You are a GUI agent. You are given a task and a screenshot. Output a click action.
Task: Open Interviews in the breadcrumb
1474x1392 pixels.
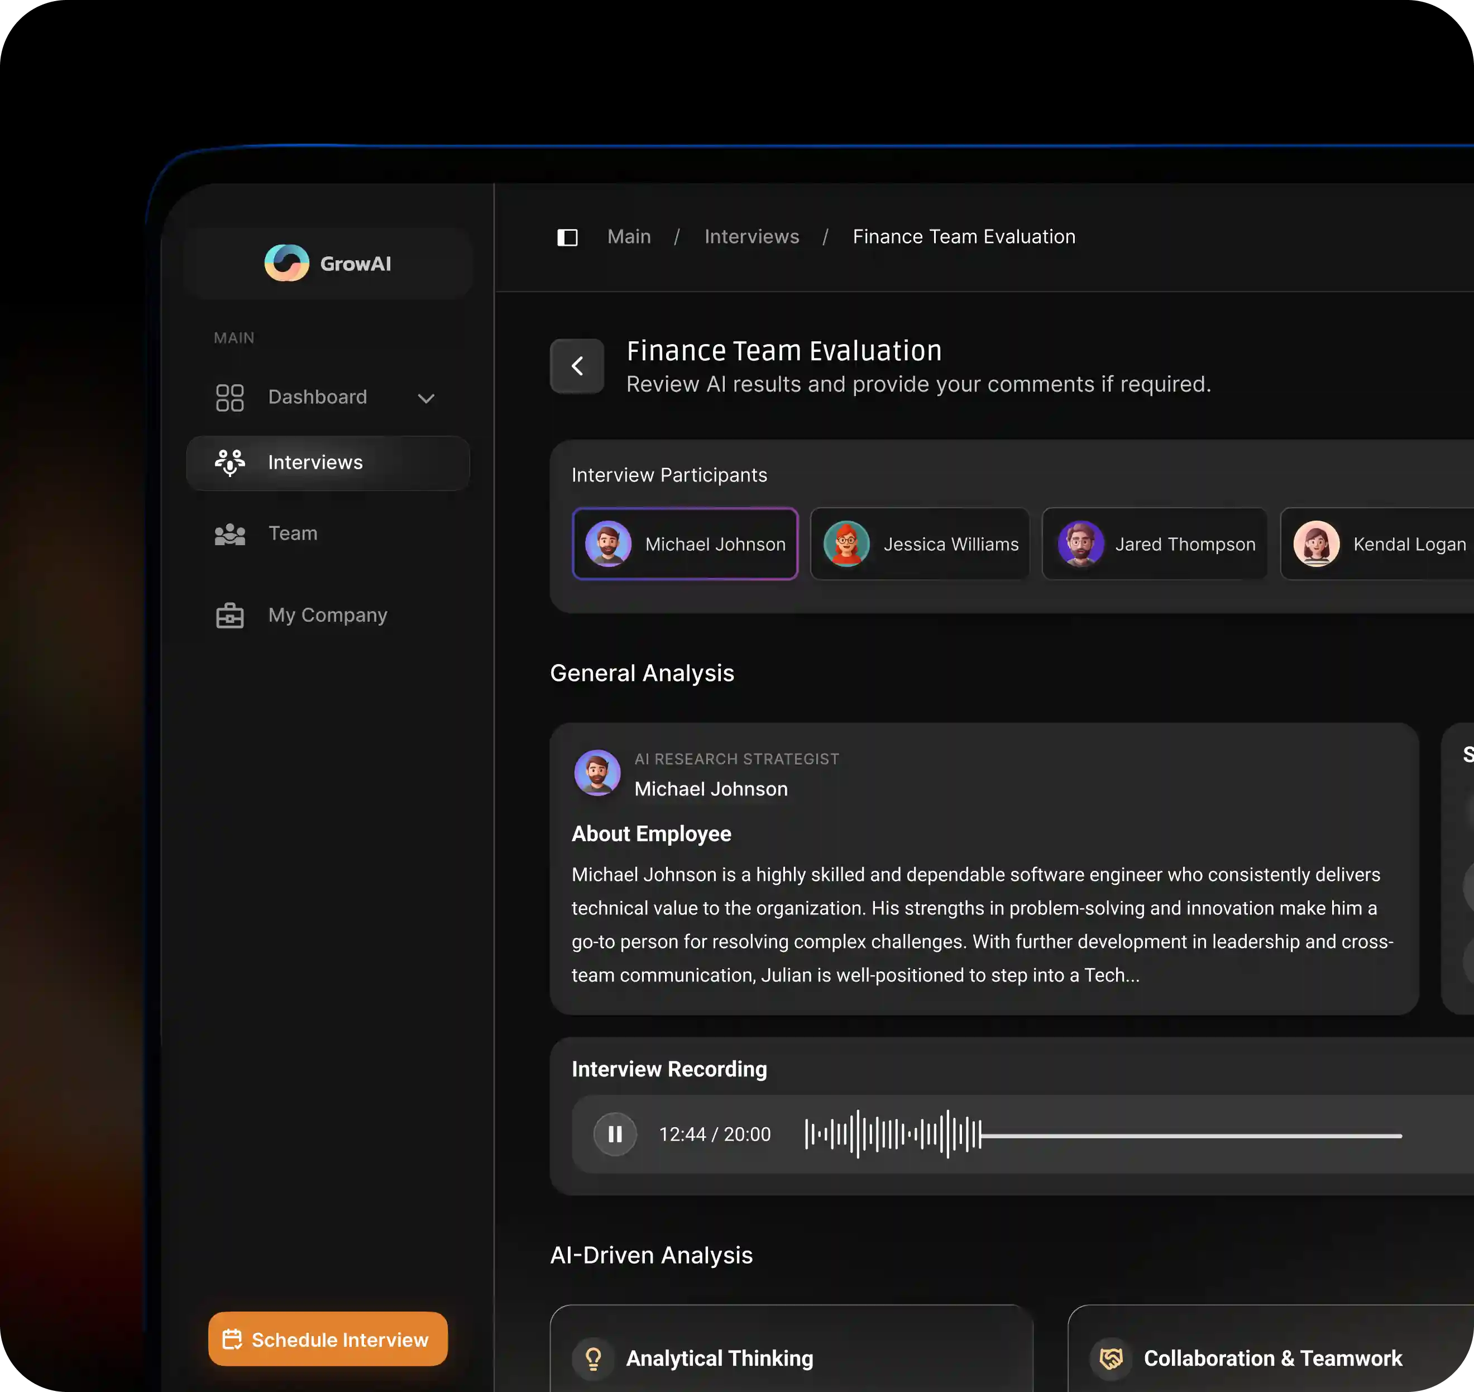[x=752, y=237]
